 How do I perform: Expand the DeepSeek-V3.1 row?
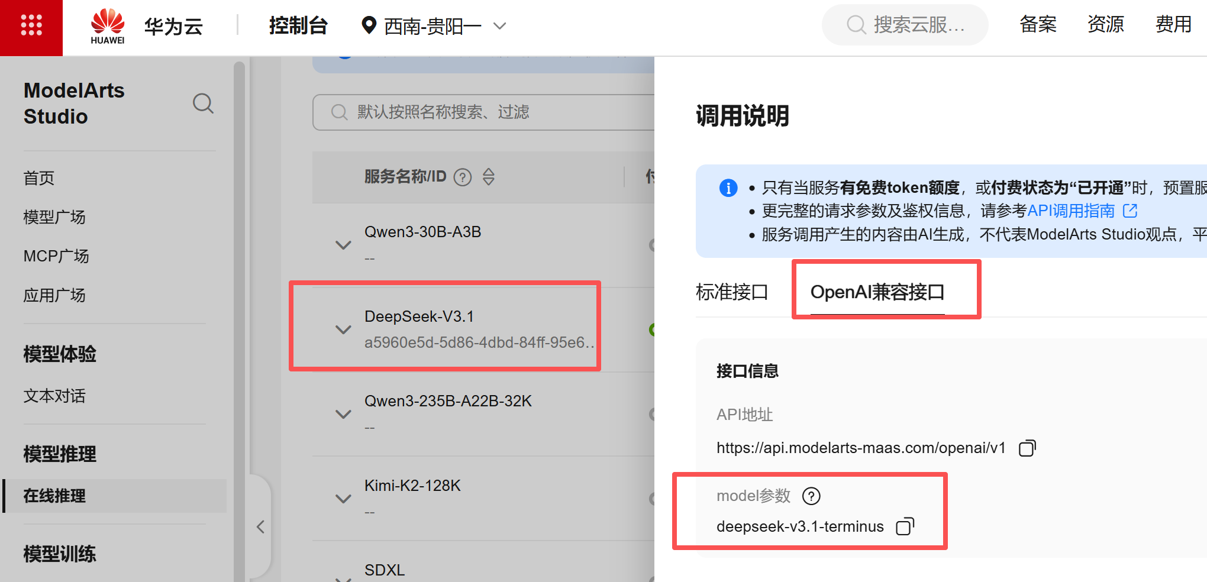(x=343, y=329)
